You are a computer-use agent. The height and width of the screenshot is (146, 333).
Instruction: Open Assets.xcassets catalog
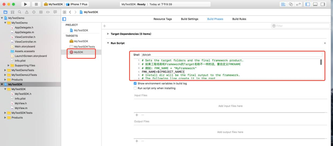25,51
